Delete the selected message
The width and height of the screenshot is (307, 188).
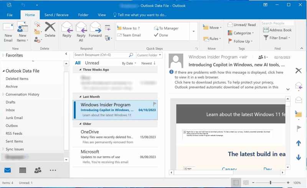(x=50, y=30)
